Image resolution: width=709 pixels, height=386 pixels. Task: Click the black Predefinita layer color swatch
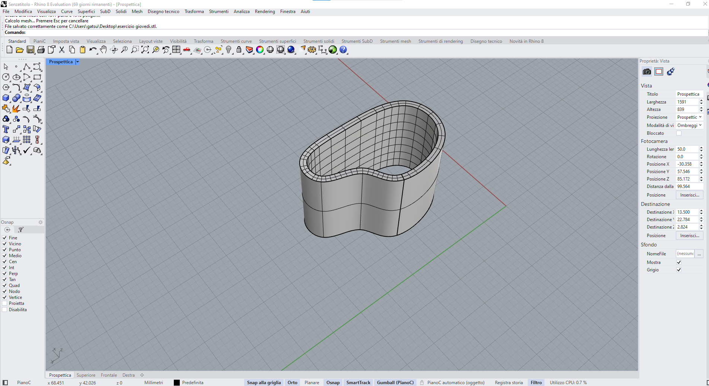click(177, 383)
